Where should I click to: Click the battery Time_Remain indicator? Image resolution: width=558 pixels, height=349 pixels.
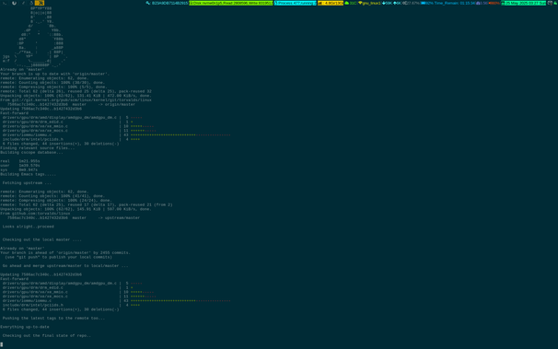click(448, 3)
